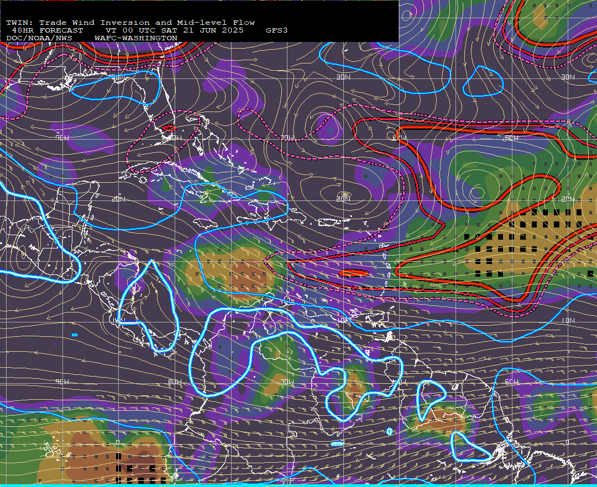Viewport: 597px width, 487px height.
Task: Click the upper "50W" longitude label
Action: [x=512, y=137]
